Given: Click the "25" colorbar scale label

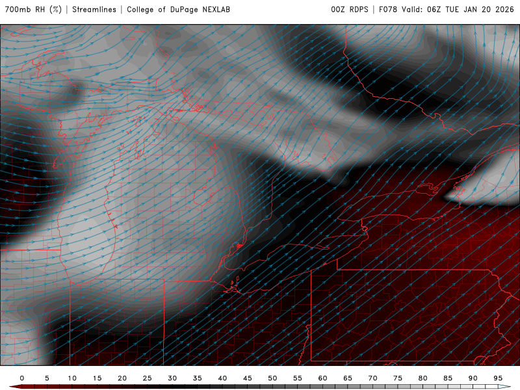Looking at the screenshot, I should 148,378.
